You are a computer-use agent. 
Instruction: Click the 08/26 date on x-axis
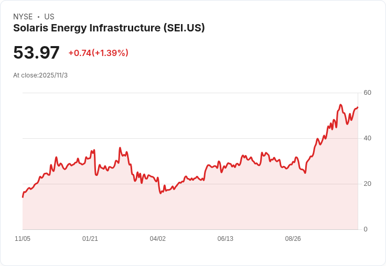293,239
